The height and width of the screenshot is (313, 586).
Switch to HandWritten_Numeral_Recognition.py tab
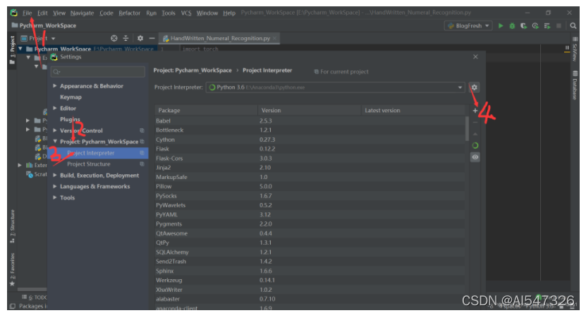click(220, 39)
